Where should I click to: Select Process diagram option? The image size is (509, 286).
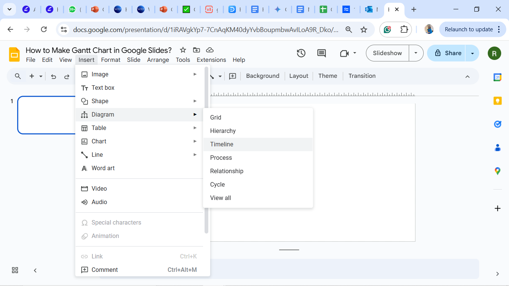click(258, 158)
